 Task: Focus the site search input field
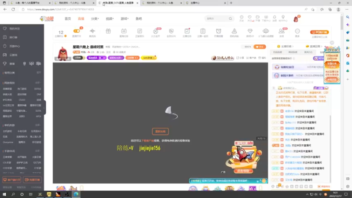pos(216,18)
